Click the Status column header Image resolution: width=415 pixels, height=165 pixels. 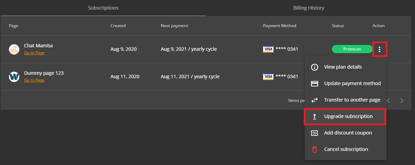pyautogui.click(x=338, y=26)
